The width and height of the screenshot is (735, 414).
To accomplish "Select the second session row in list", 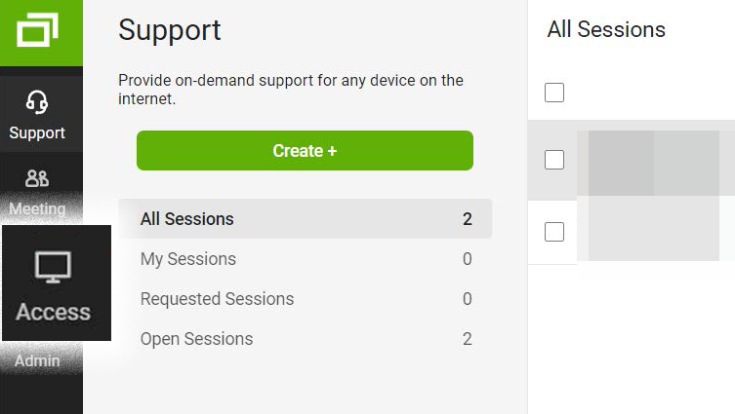I will pyautogui.click(x=654, y=232).
